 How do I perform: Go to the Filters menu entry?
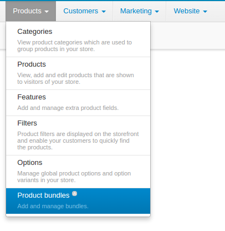[78, 135]
